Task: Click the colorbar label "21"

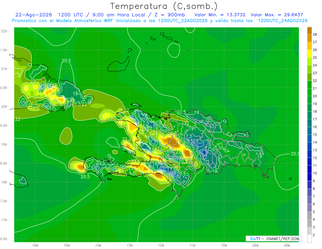Action: 315,88
